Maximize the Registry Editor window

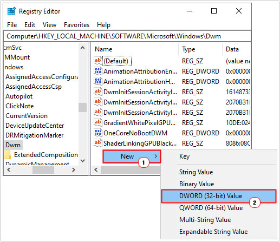[x=214, y=11]
